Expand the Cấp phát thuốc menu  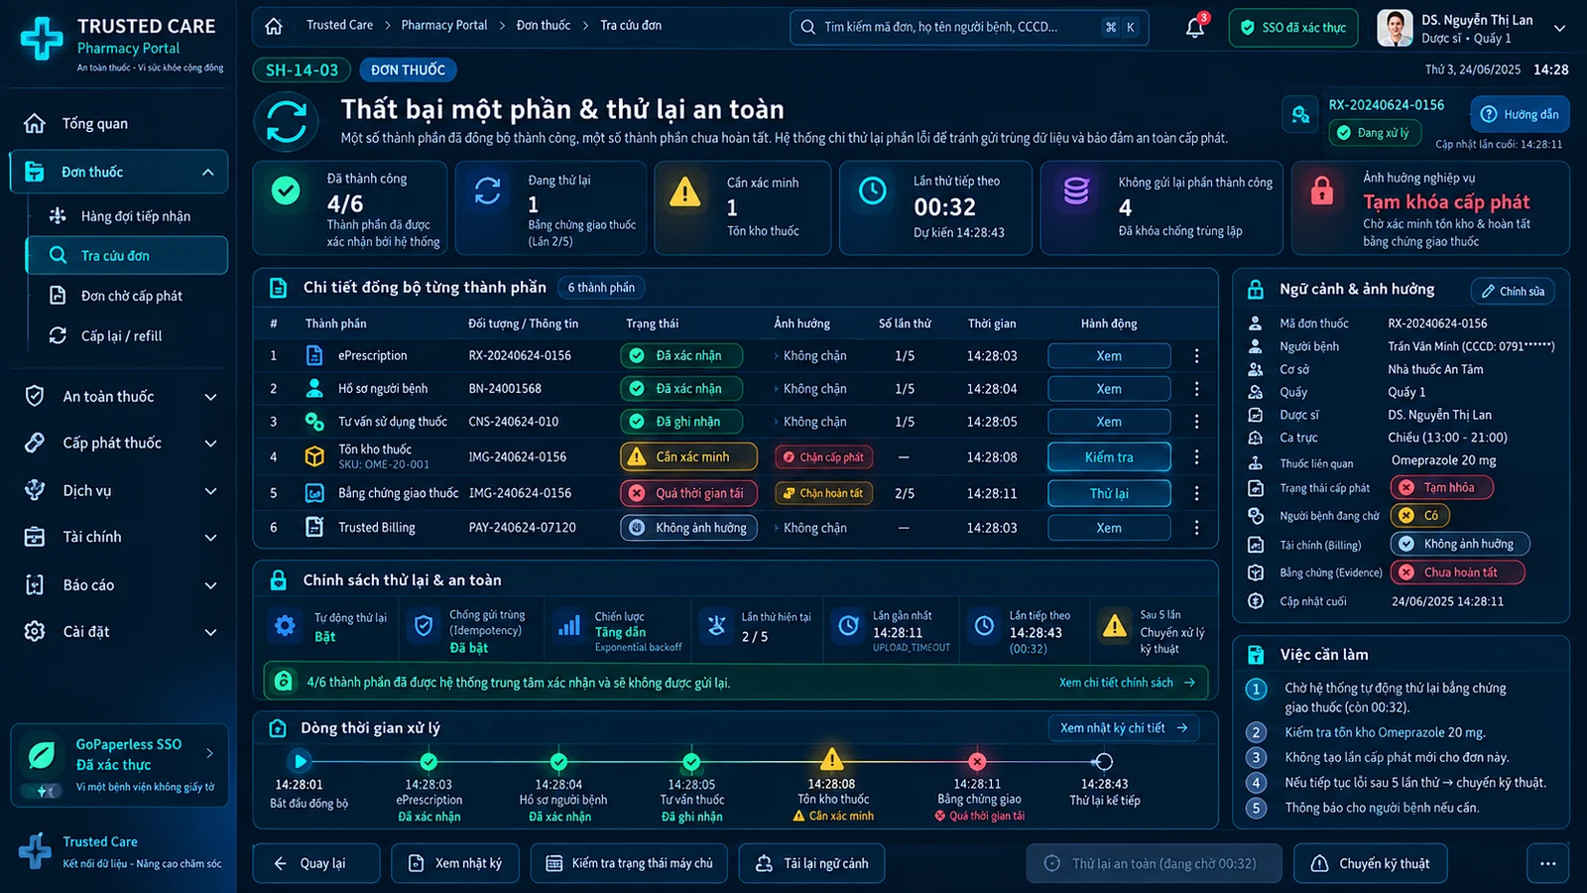(210, 444)
